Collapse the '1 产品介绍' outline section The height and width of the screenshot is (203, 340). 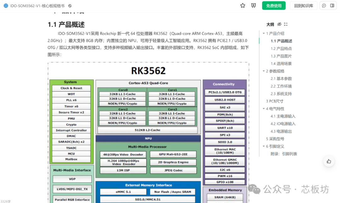tap(264, 33)
